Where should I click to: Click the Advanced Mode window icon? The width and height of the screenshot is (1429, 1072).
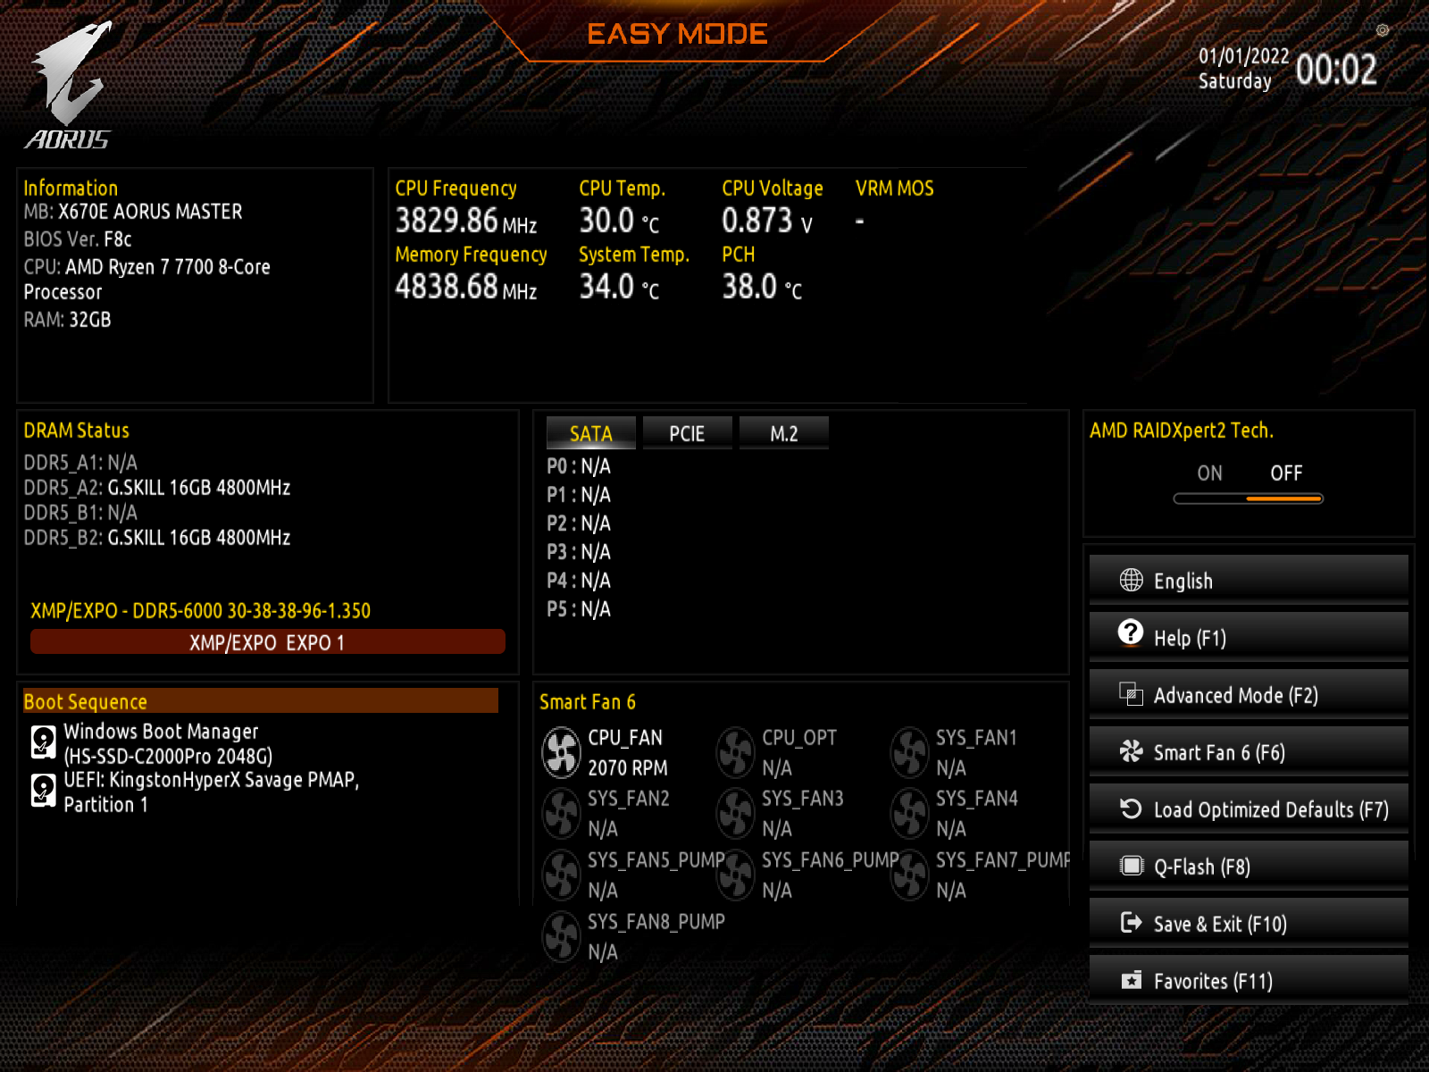tap(1131, 694)
